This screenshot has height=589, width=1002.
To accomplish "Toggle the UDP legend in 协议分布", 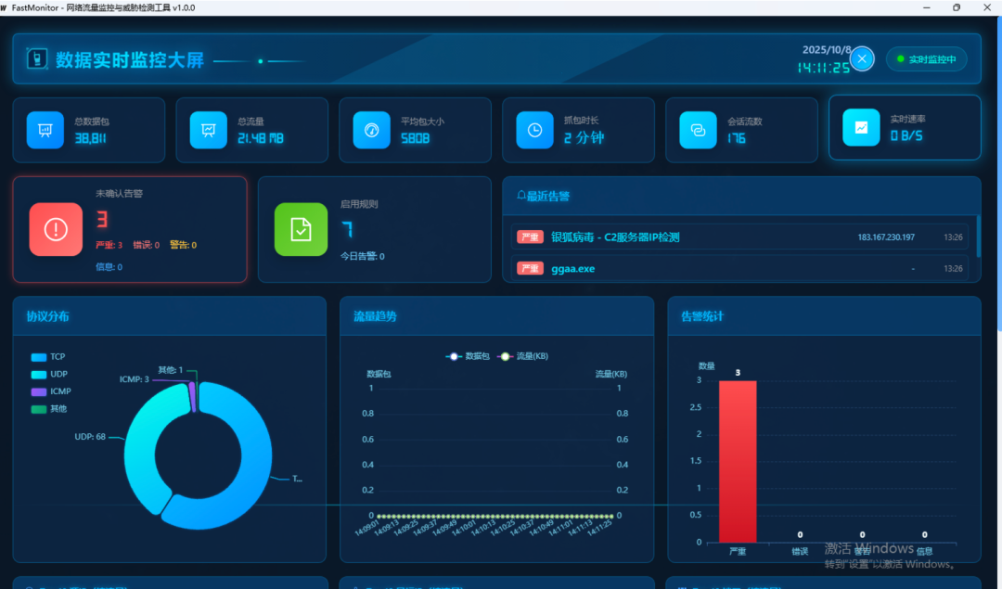I will tap(49, 374).
